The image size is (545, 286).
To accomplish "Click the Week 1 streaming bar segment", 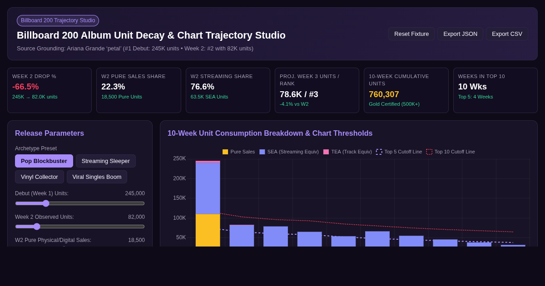I will [208, 188].
